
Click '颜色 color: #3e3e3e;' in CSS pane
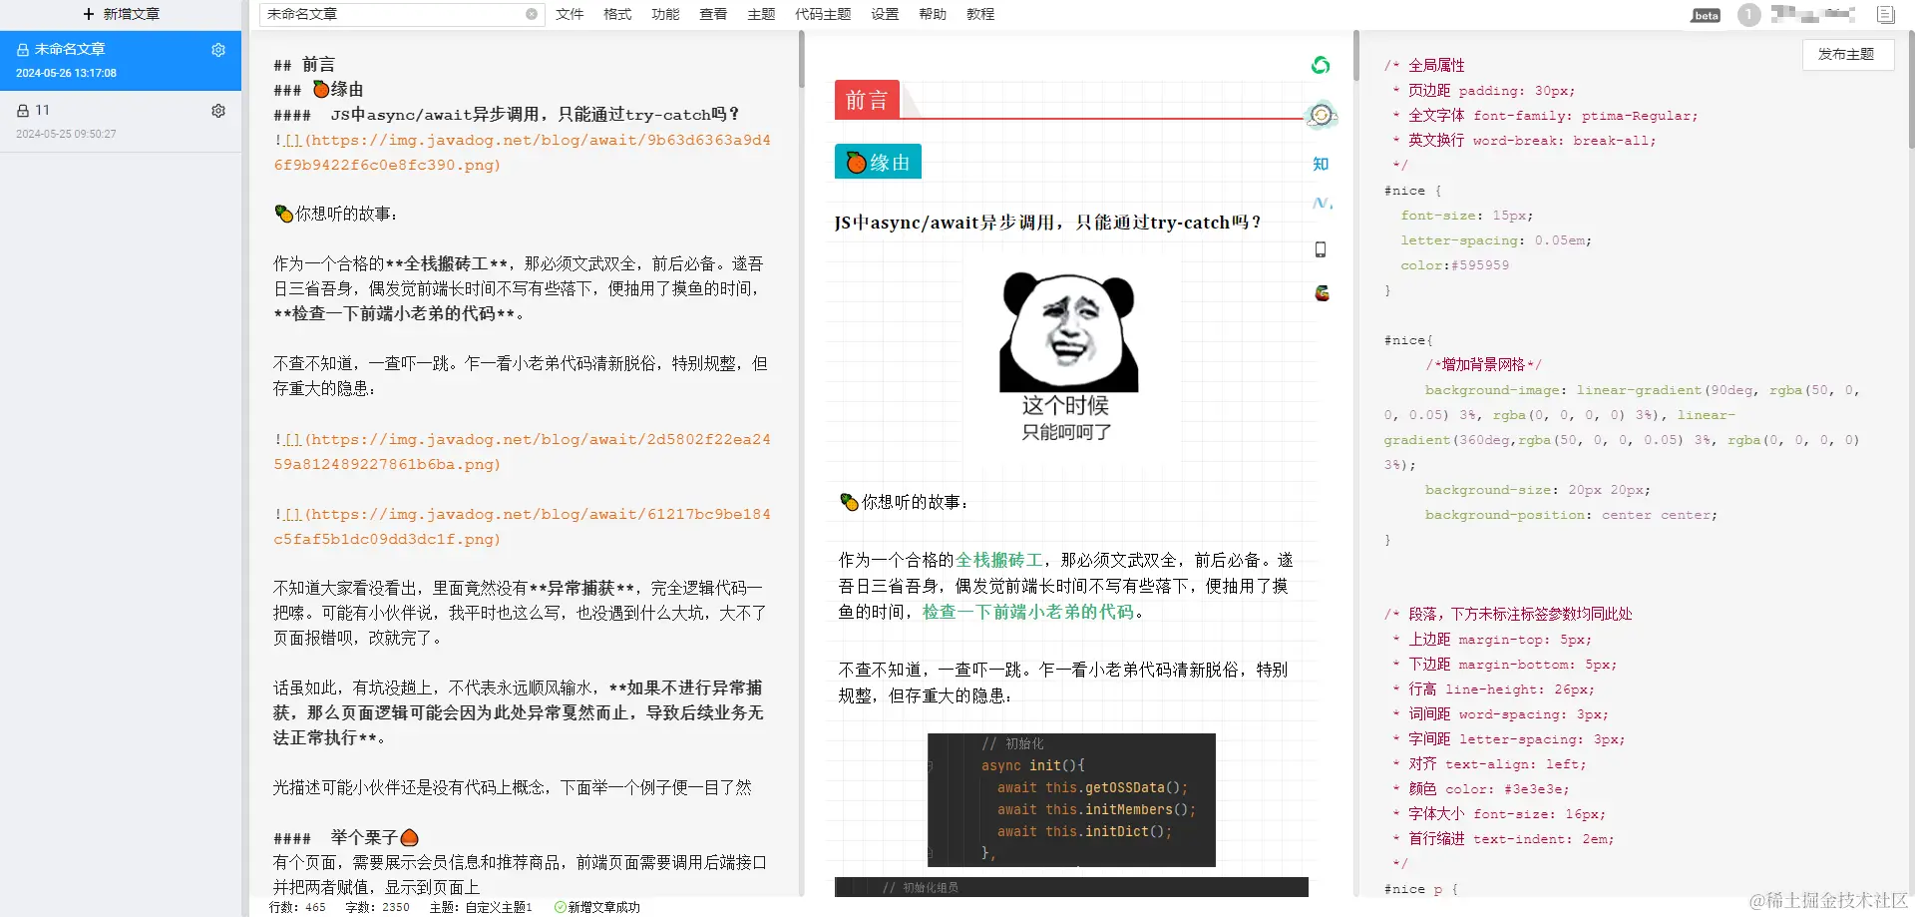1488,788
